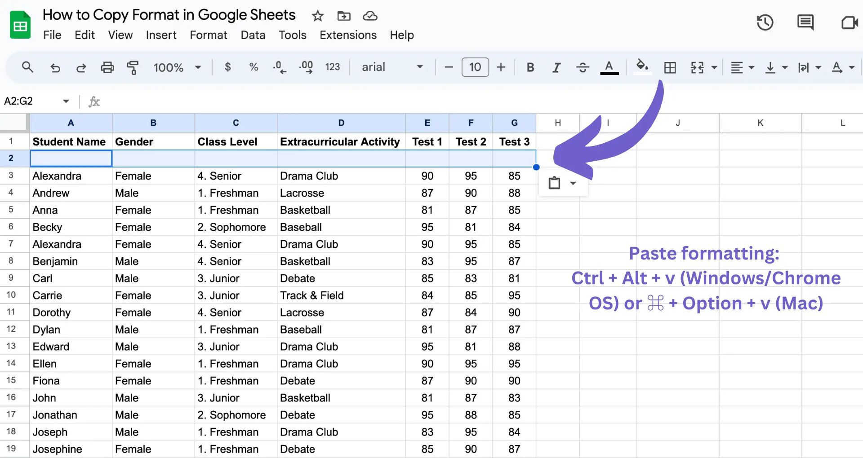The image size is (863, 458).
Task: Click the 'Track & Field' cell
Action: coord(341,295)
